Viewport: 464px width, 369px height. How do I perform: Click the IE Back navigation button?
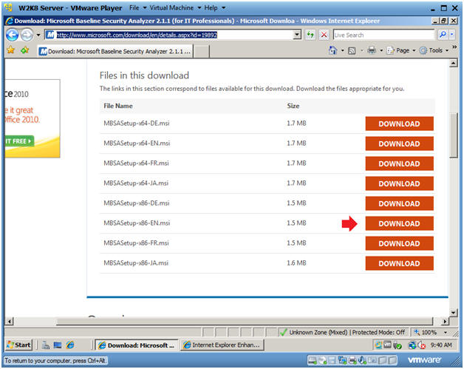click(12, 35)
